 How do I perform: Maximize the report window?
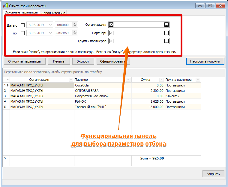tap(210, 6)
